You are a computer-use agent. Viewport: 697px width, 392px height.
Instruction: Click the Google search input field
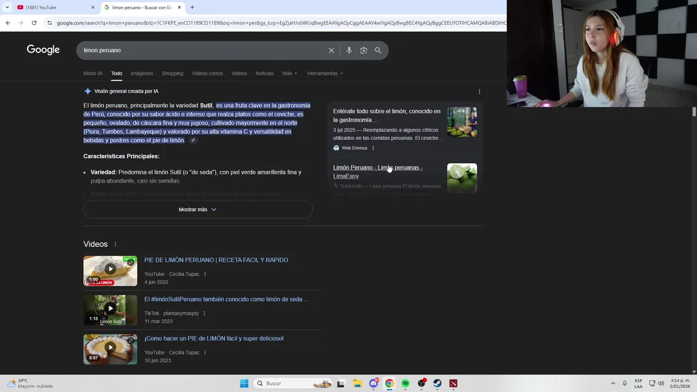201,50
